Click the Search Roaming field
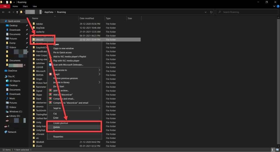This screenshot has height=152, width=280. (x=247, y=12)
